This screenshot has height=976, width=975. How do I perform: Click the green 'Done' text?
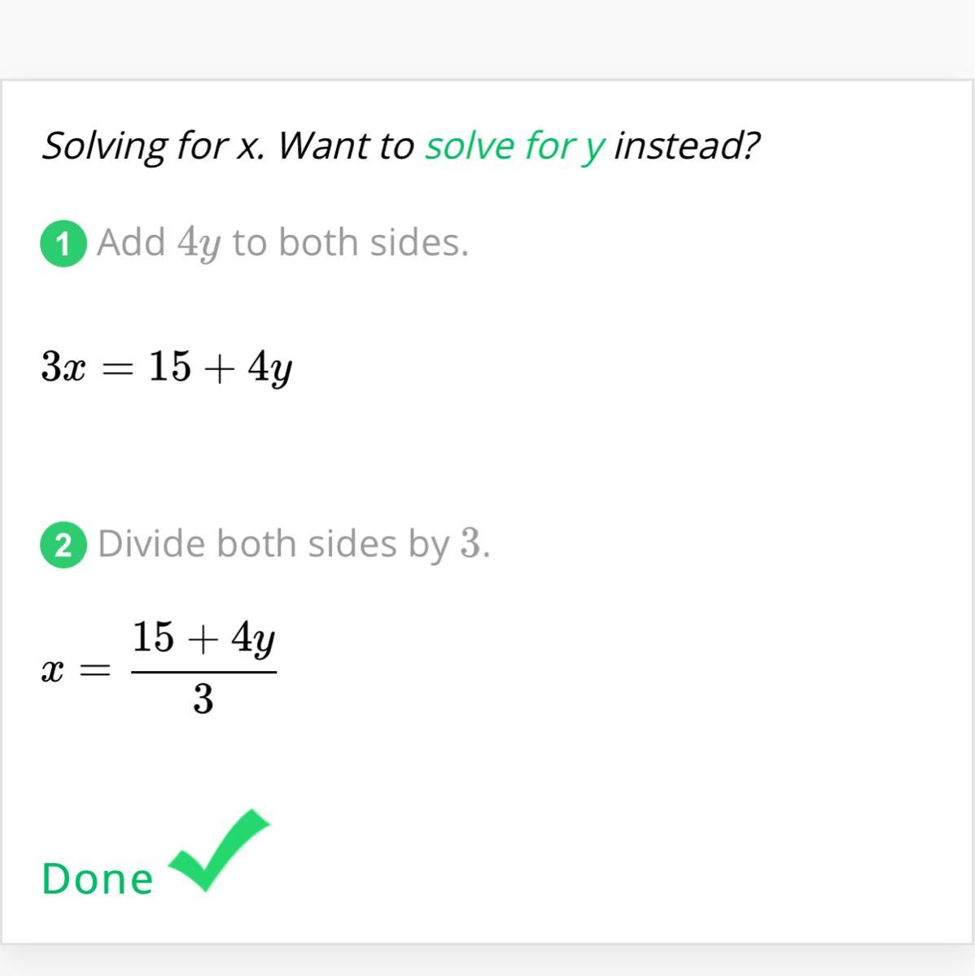[x=98, y=879]
